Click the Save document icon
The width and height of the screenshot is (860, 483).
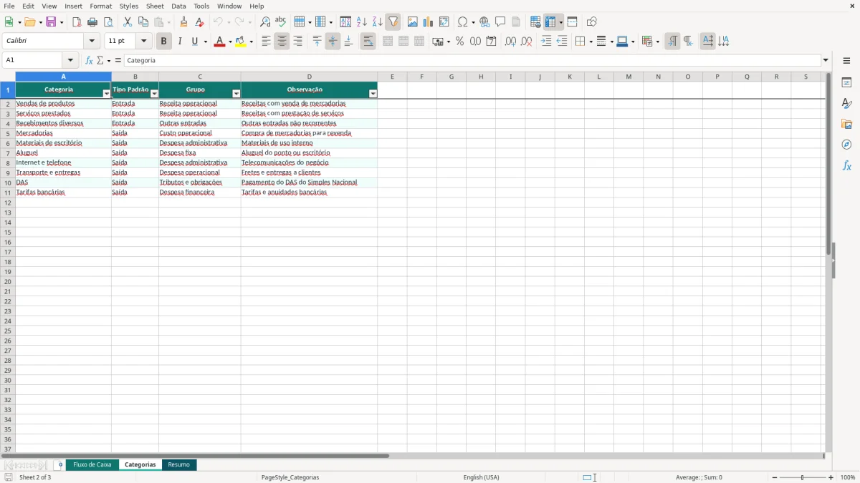tap(51, 22)
